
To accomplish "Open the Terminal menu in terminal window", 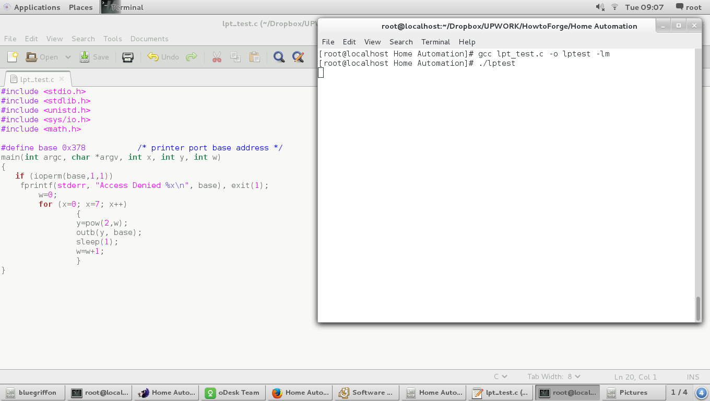I will [x=435, y=42].
